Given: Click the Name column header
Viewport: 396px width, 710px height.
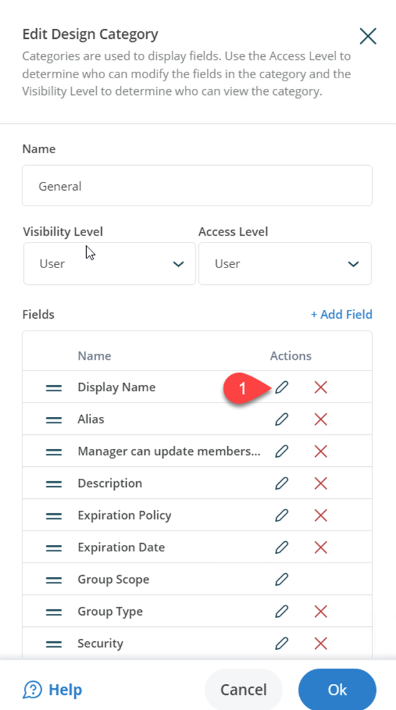Looking at the screenshot, I should click(94, 356).
